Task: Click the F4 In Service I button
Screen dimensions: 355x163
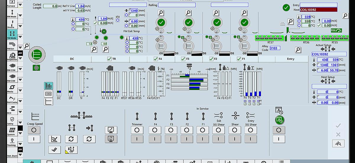Action: click(155, 139)
